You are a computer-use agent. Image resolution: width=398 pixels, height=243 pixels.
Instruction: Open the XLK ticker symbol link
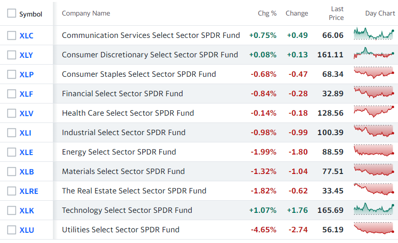[26, 210]
